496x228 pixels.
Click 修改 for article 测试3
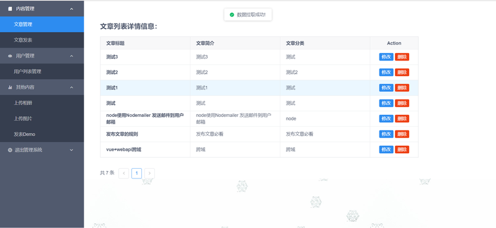point(386,57)
